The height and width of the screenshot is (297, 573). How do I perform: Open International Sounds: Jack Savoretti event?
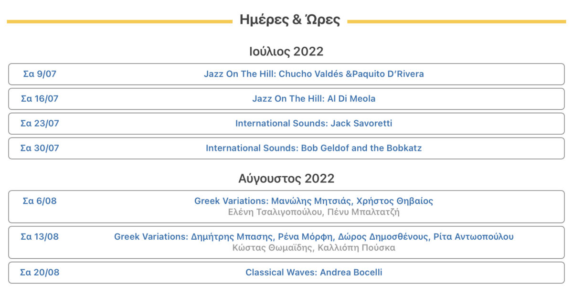pyautogui.click(x=313, y=123)
